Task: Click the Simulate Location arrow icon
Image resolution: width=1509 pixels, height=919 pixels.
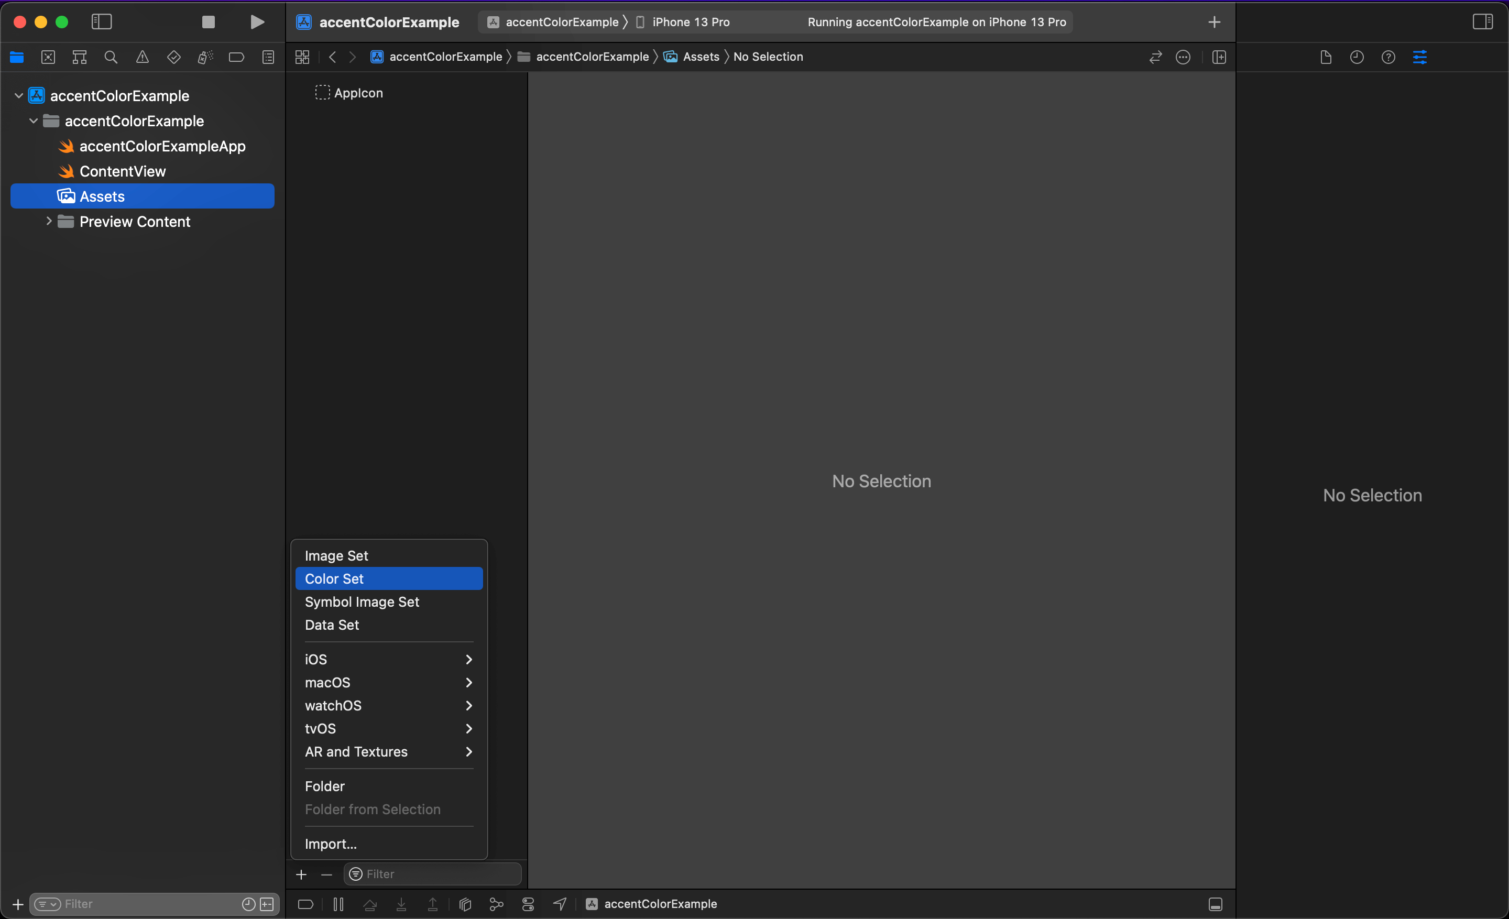Action: [560, 904]
